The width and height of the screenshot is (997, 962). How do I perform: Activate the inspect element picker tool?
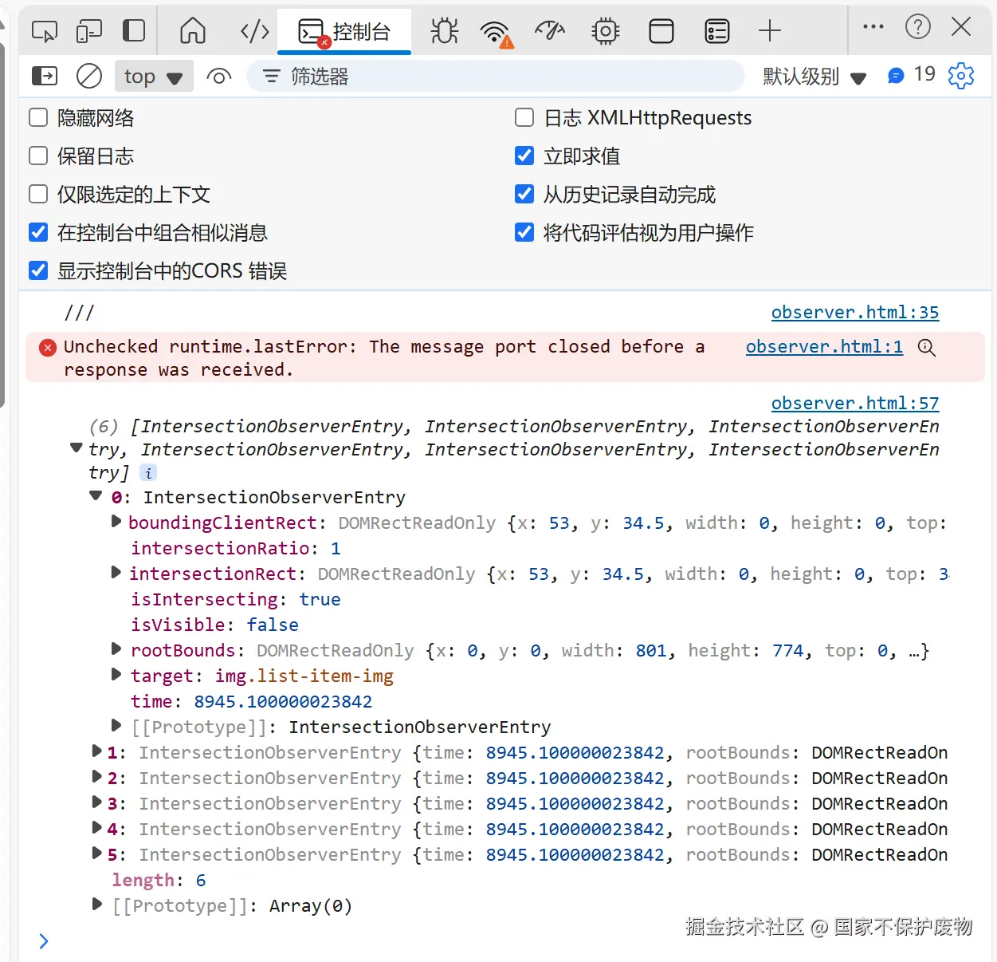pyautogui.click(x=45, y=31)
